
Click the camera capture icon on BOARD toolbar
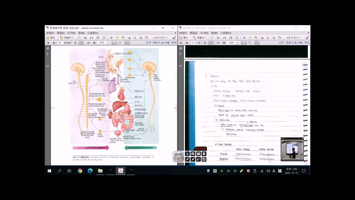tap(193, 154)
